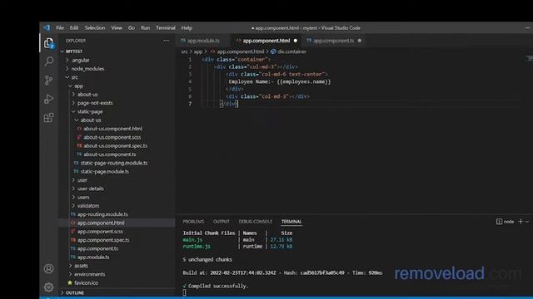The width and height of the screenshot is (533, 299).
Task: Show the Problems panel tab
Action: tap(193, 222)
